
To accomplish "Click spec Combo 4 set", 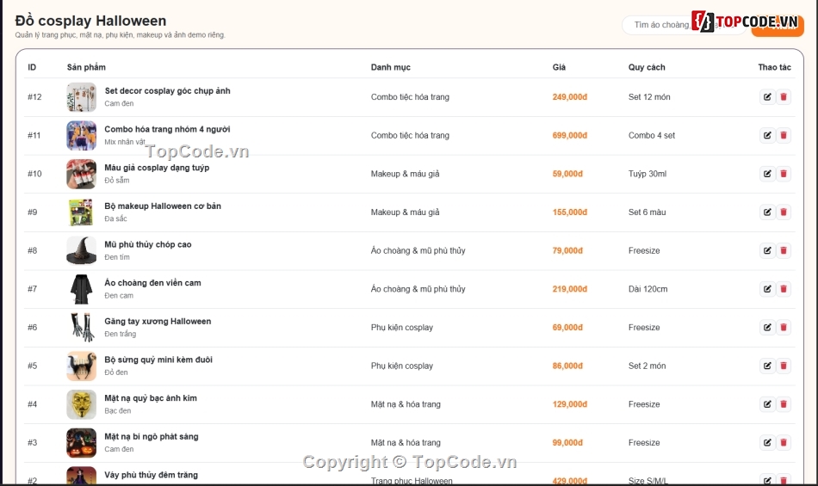I will point(652,135).
